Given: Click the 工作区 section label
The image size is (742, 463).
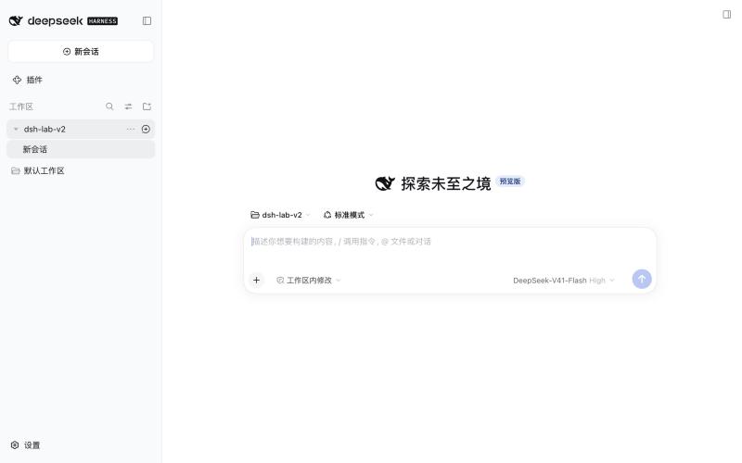Looking at the screenshot, I should click(x=21, y=106).
